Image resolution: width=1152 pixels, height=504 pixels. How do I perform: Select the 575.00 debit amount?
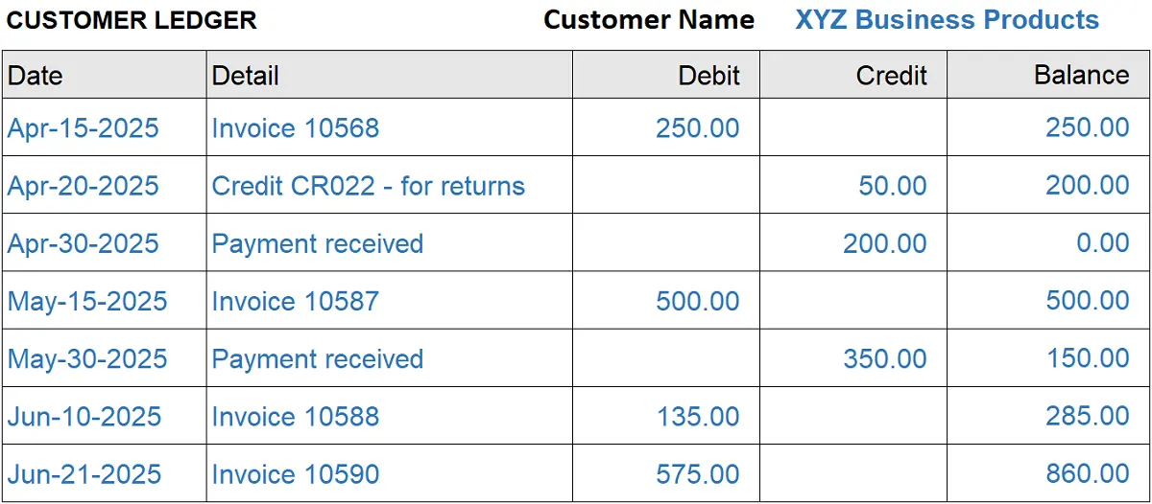click(698, 473)
